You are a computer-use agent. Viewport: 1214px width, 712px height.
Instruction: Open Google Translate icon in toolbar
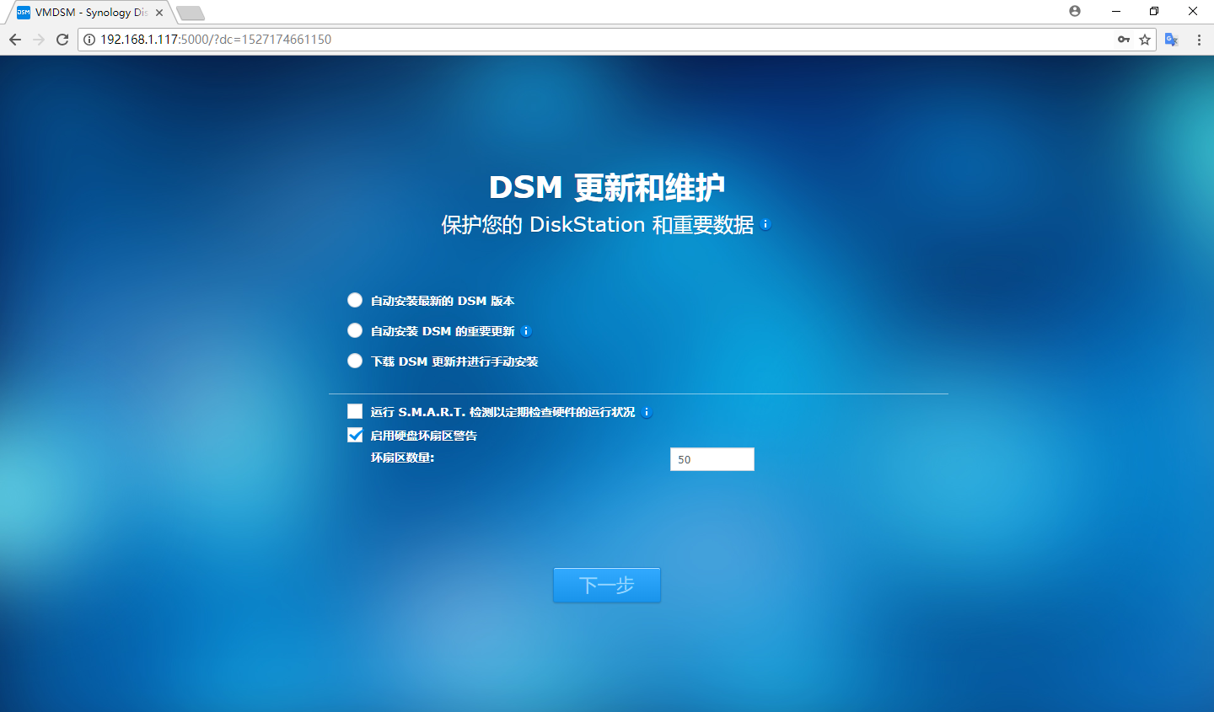(1172, 40)
